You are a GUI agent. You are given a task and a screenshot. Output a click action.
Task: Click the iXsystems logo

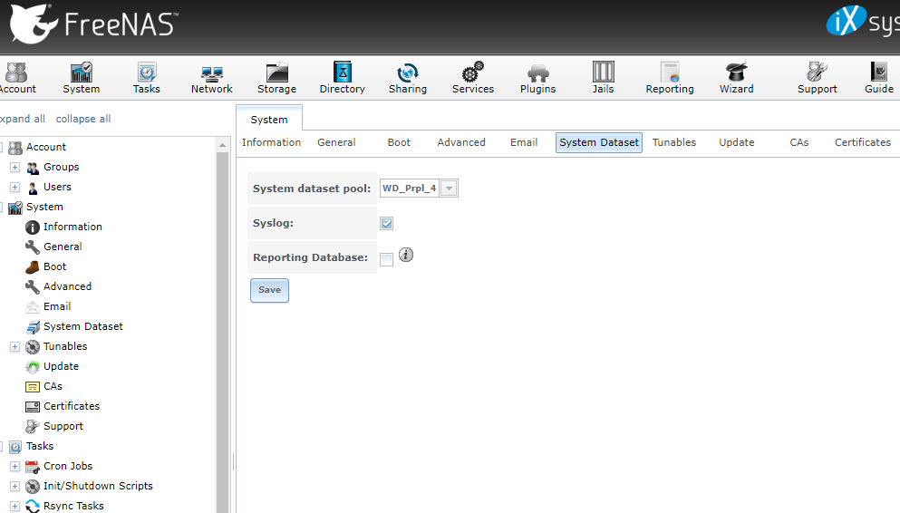863,22
